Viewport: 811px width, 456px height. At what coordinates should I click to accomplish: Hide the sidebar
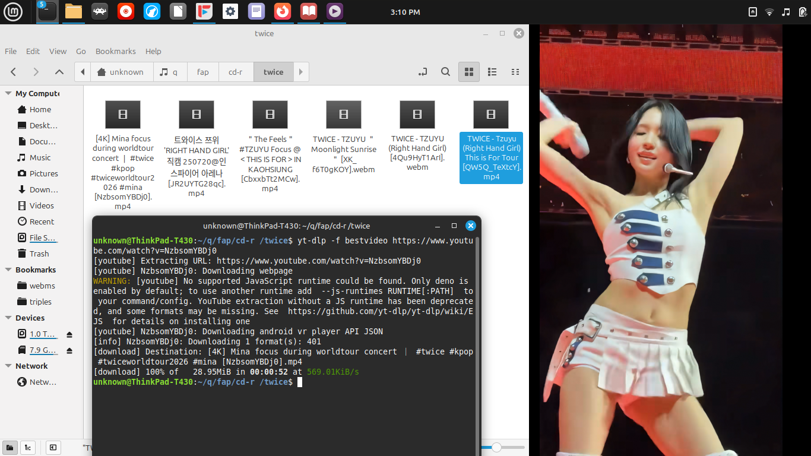coord(53,448)
